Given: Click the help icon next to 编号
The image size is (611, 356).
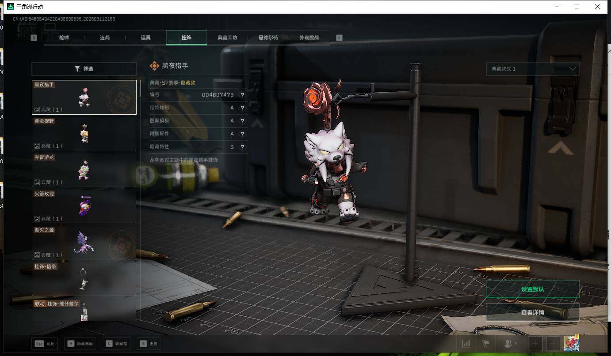Looking at the screenshot, I should point(242,95).
